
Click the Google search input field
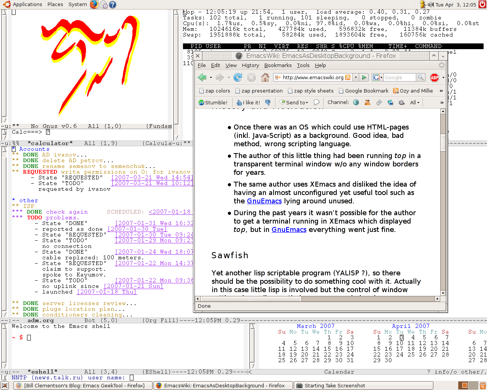[399, 77]
